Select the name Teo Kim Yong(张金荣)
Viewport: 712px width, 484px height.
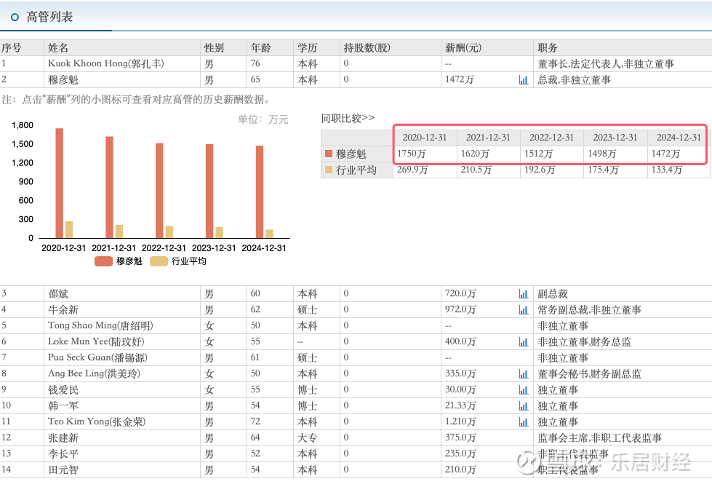97,421
